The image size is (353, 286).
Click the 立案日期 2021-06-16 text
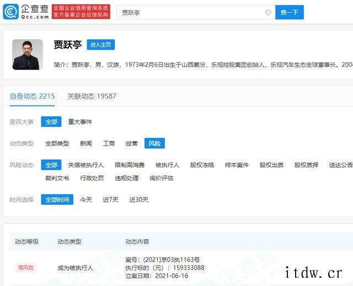click(x=157, y=276)
